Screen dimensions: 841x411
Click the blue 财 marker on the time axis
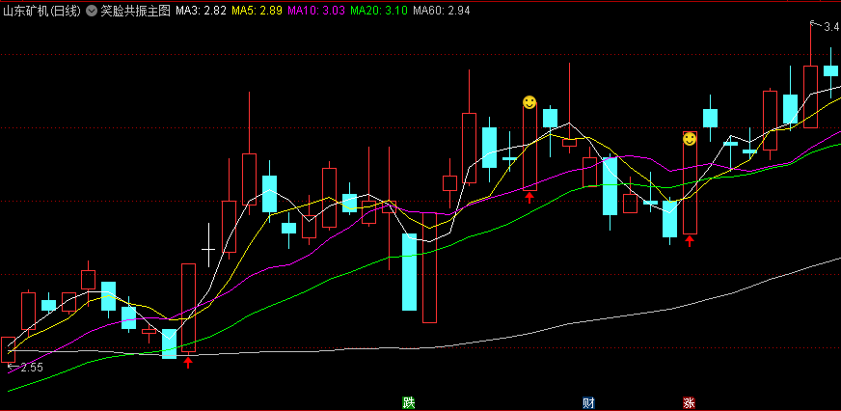589,403
